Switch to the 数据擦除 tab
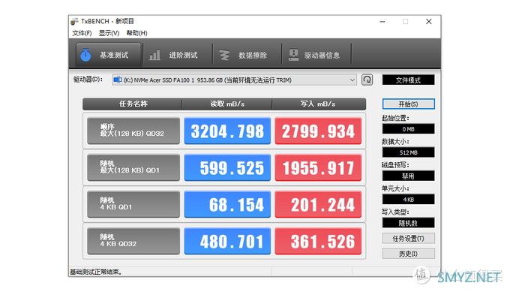The width and height of the screenshot is (510, 292). tap(247, 54)
